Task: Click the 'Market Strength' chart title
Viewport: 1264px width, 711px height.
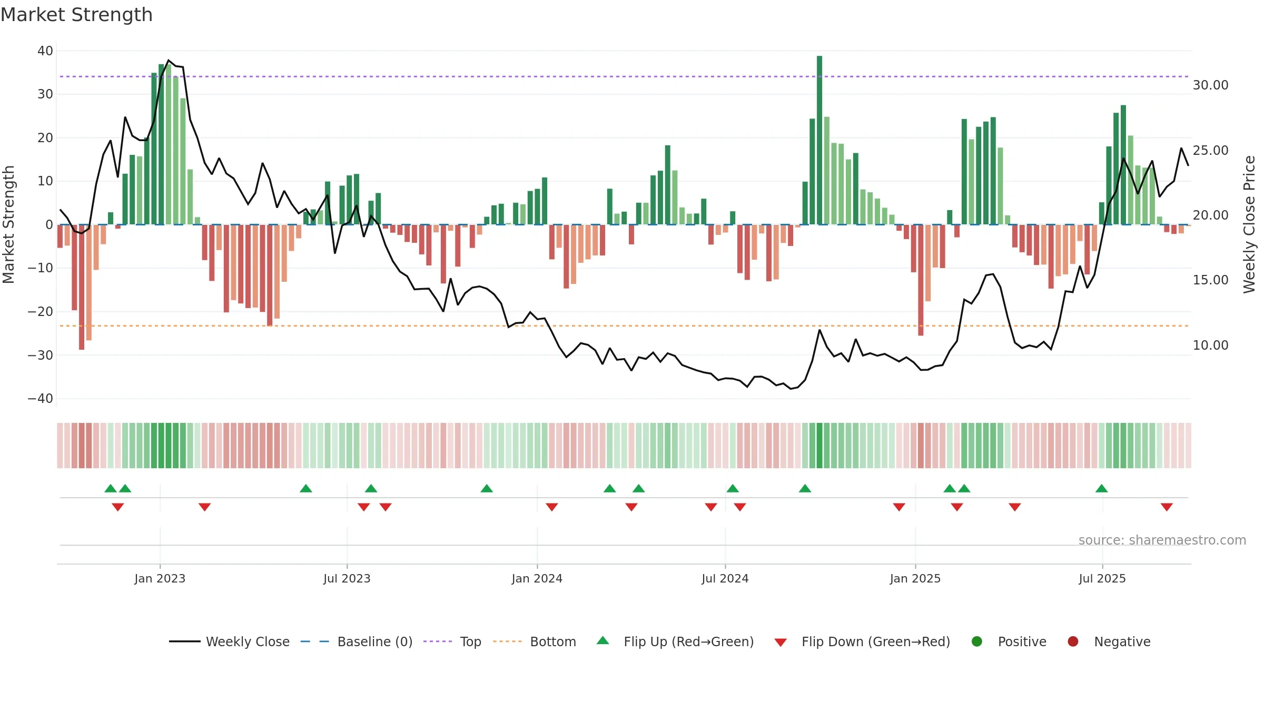Action: (x=77, y=15)
